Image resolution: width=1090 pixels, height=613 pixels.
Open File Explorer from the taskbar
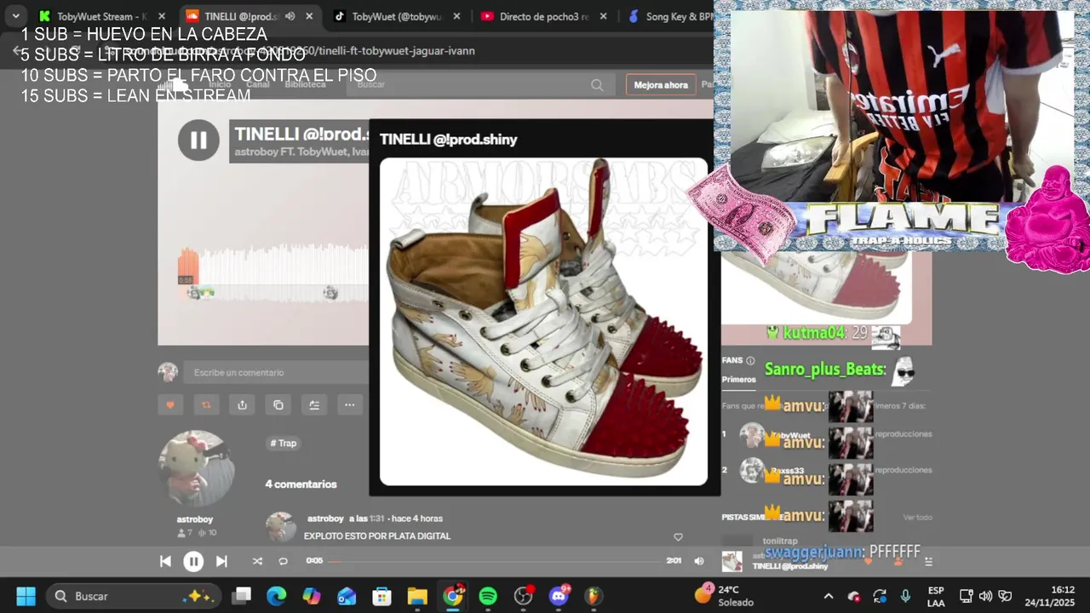click(416, 596)
